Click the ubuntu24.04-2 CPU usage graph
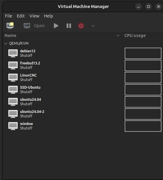163x180 pixels. 143,114
